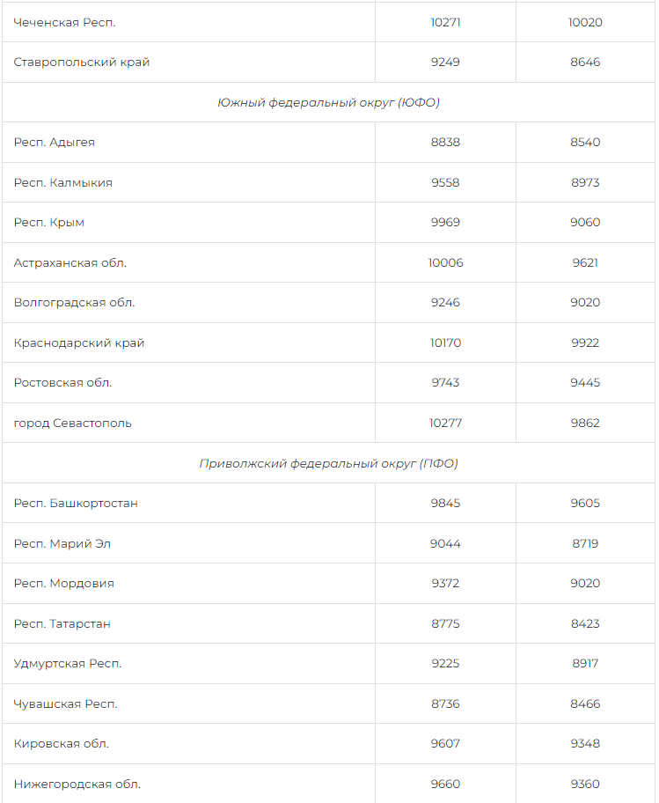Select the Респ. Крым cell
The width and height of the screenshot is (659, 803).
[x=49, y=223]
